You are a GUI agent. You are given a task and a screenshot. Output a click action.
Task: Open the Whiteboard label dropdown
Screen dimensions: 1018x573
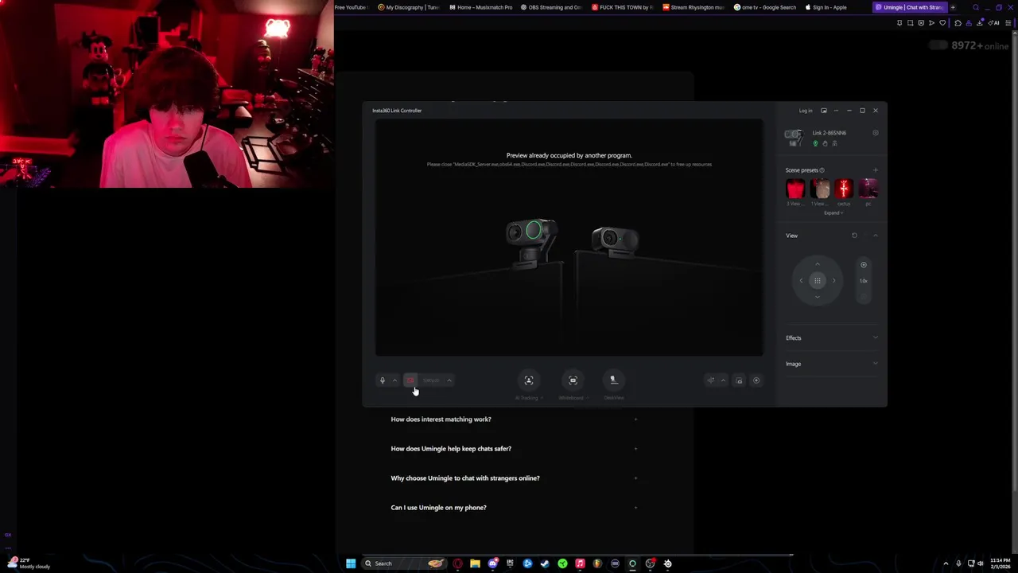[x=573, y=398]
